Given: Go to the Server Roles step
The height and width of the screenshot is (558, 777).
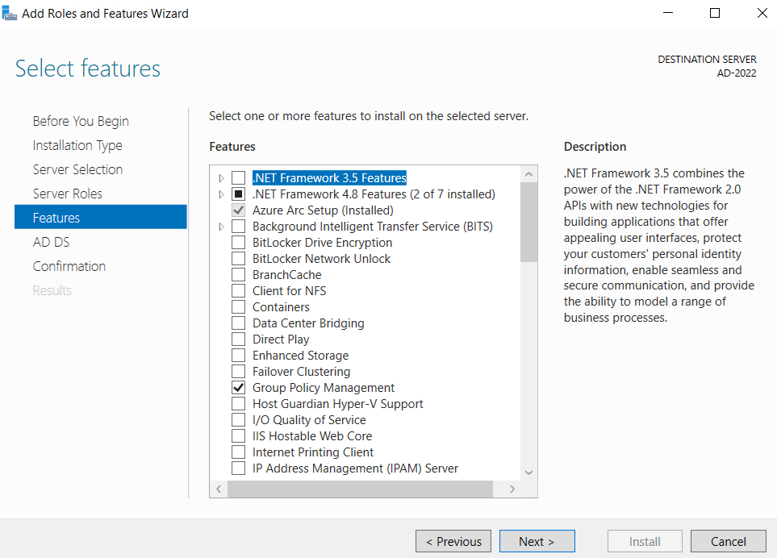Looking at the screenshot, I should pyautogui.click(x=77, y=193).
